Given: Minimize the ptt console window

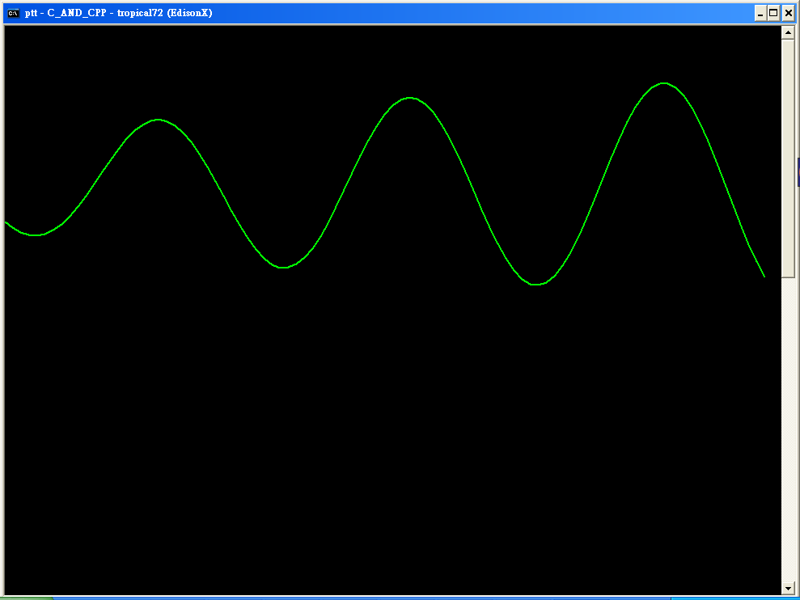Looking at the screenshot, I should click(x=760, y=13).
